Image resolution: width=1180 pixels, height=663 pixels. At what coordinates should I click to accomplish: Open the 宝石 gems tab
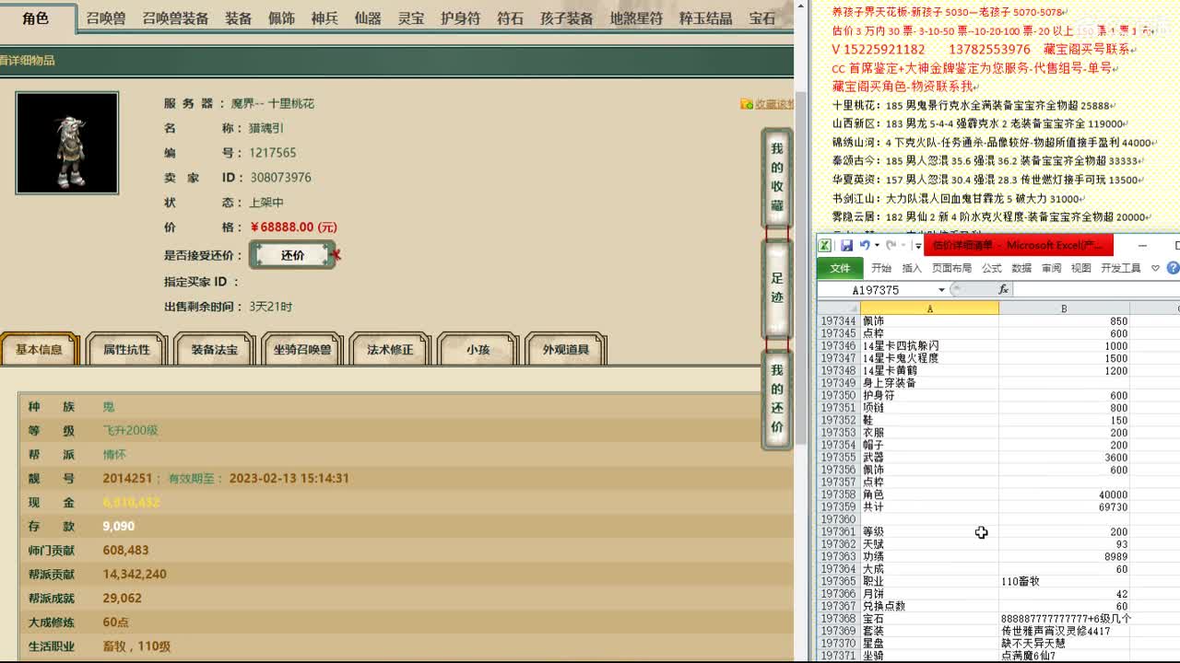tap(762, 18)
